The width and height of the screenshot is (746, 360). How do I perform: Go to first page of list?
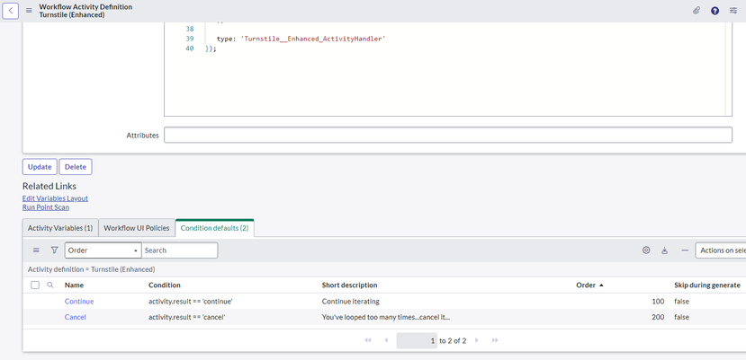coord(368,340)
